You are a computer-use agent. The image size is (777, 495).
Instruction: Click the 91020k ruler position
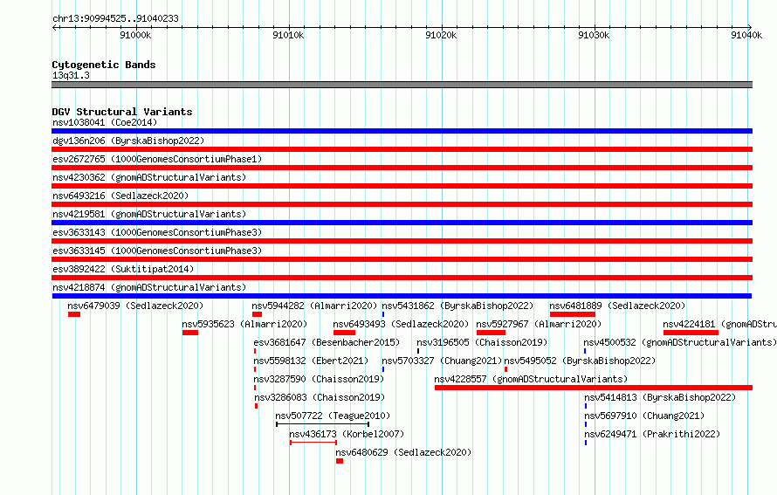441,35
